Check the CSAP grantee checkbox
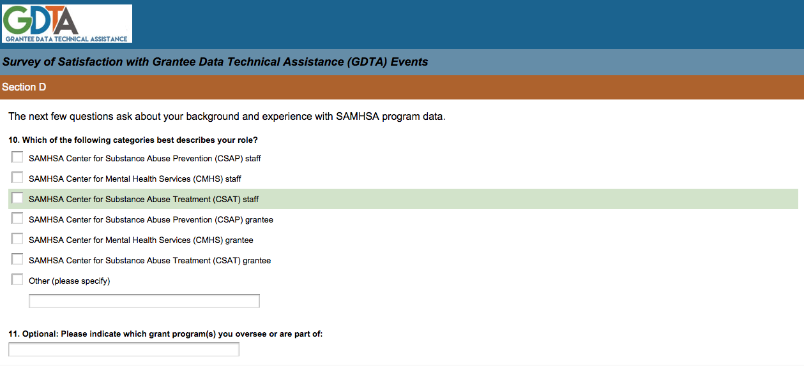Image resolution: width=804 pixels, height=366 pixels. tap(17, 218)
